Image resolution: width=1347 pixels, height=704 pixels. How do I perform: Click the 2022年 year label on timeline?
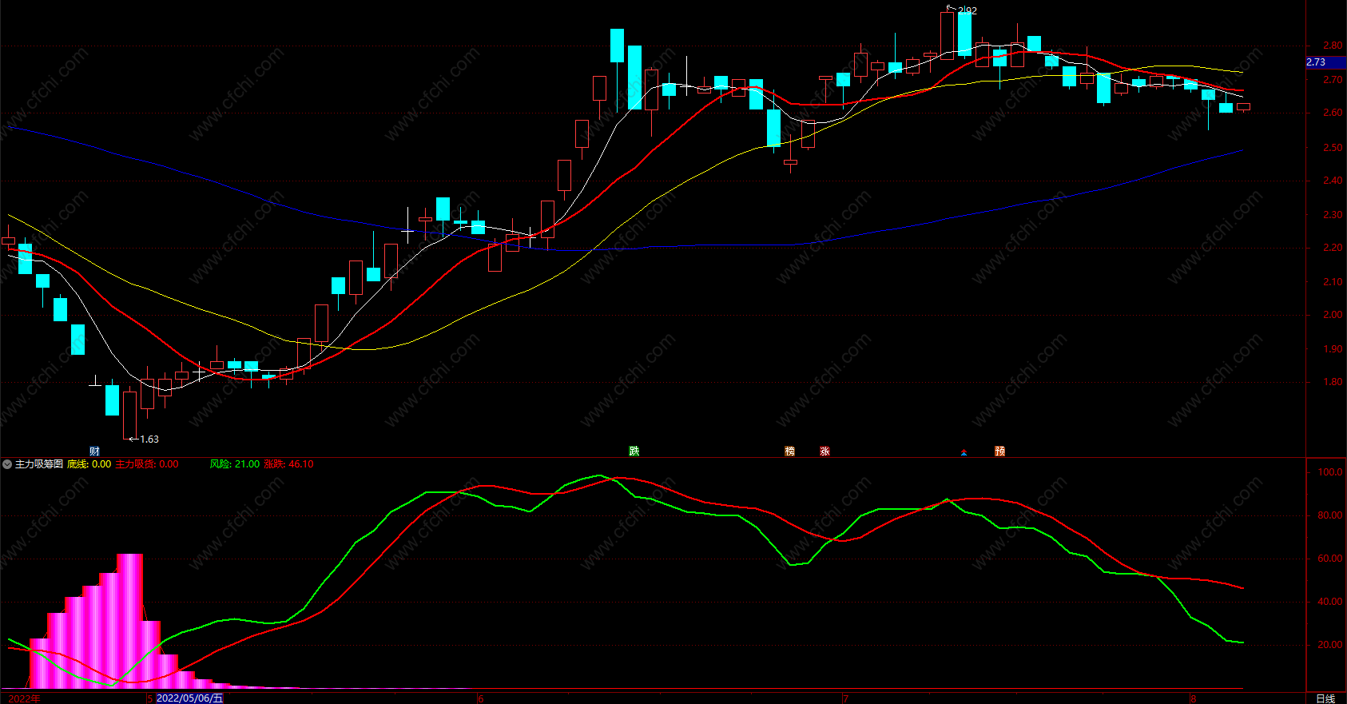pos(24,698)
